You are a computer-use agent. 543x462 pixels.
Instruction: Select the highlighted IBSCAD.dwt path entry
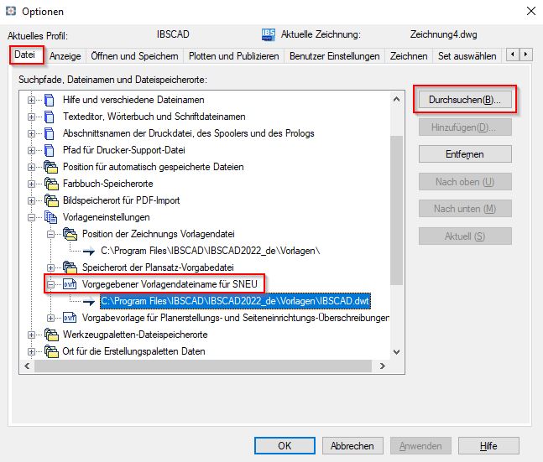(x=235, y=301)
